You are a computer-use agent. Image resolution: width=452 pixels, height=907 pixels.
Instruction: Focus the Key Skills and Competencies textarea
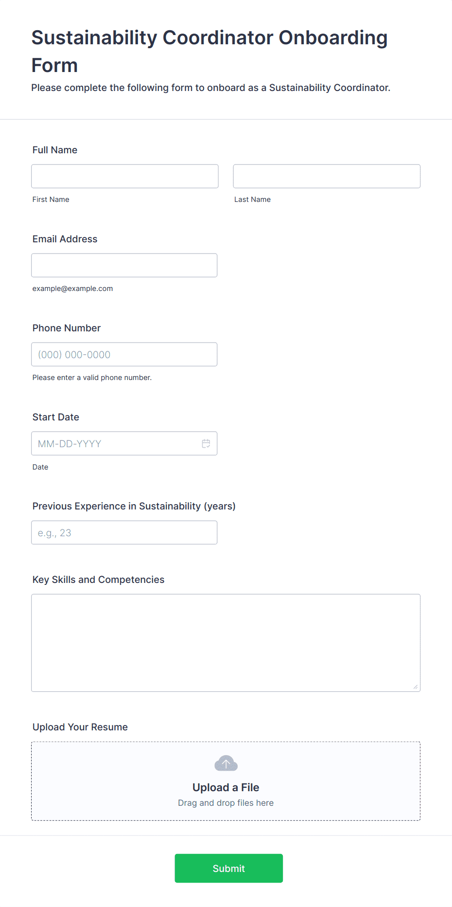226,643
